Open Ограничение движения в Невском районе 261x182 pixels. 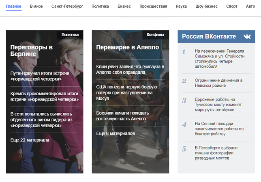click(x=218, y=83)
